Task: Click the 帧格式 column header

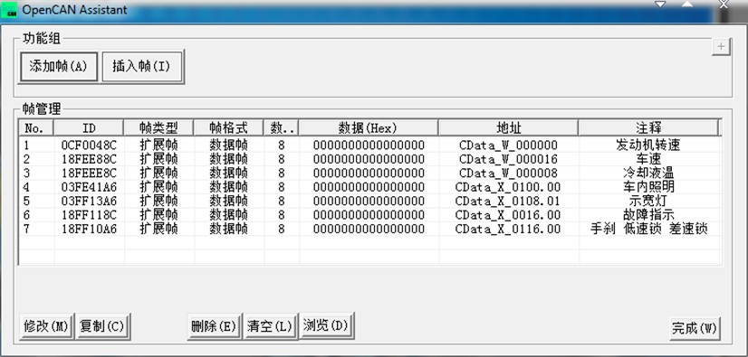Action: pyautogui.click(x=228, y=127)
